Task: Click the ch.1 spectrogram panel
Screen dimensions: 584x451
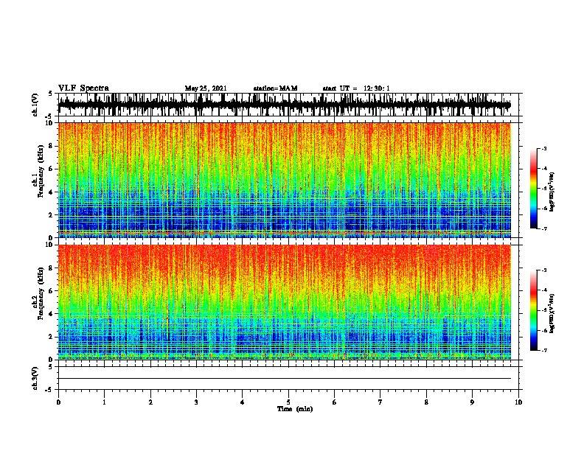Action: click(285, 180)
